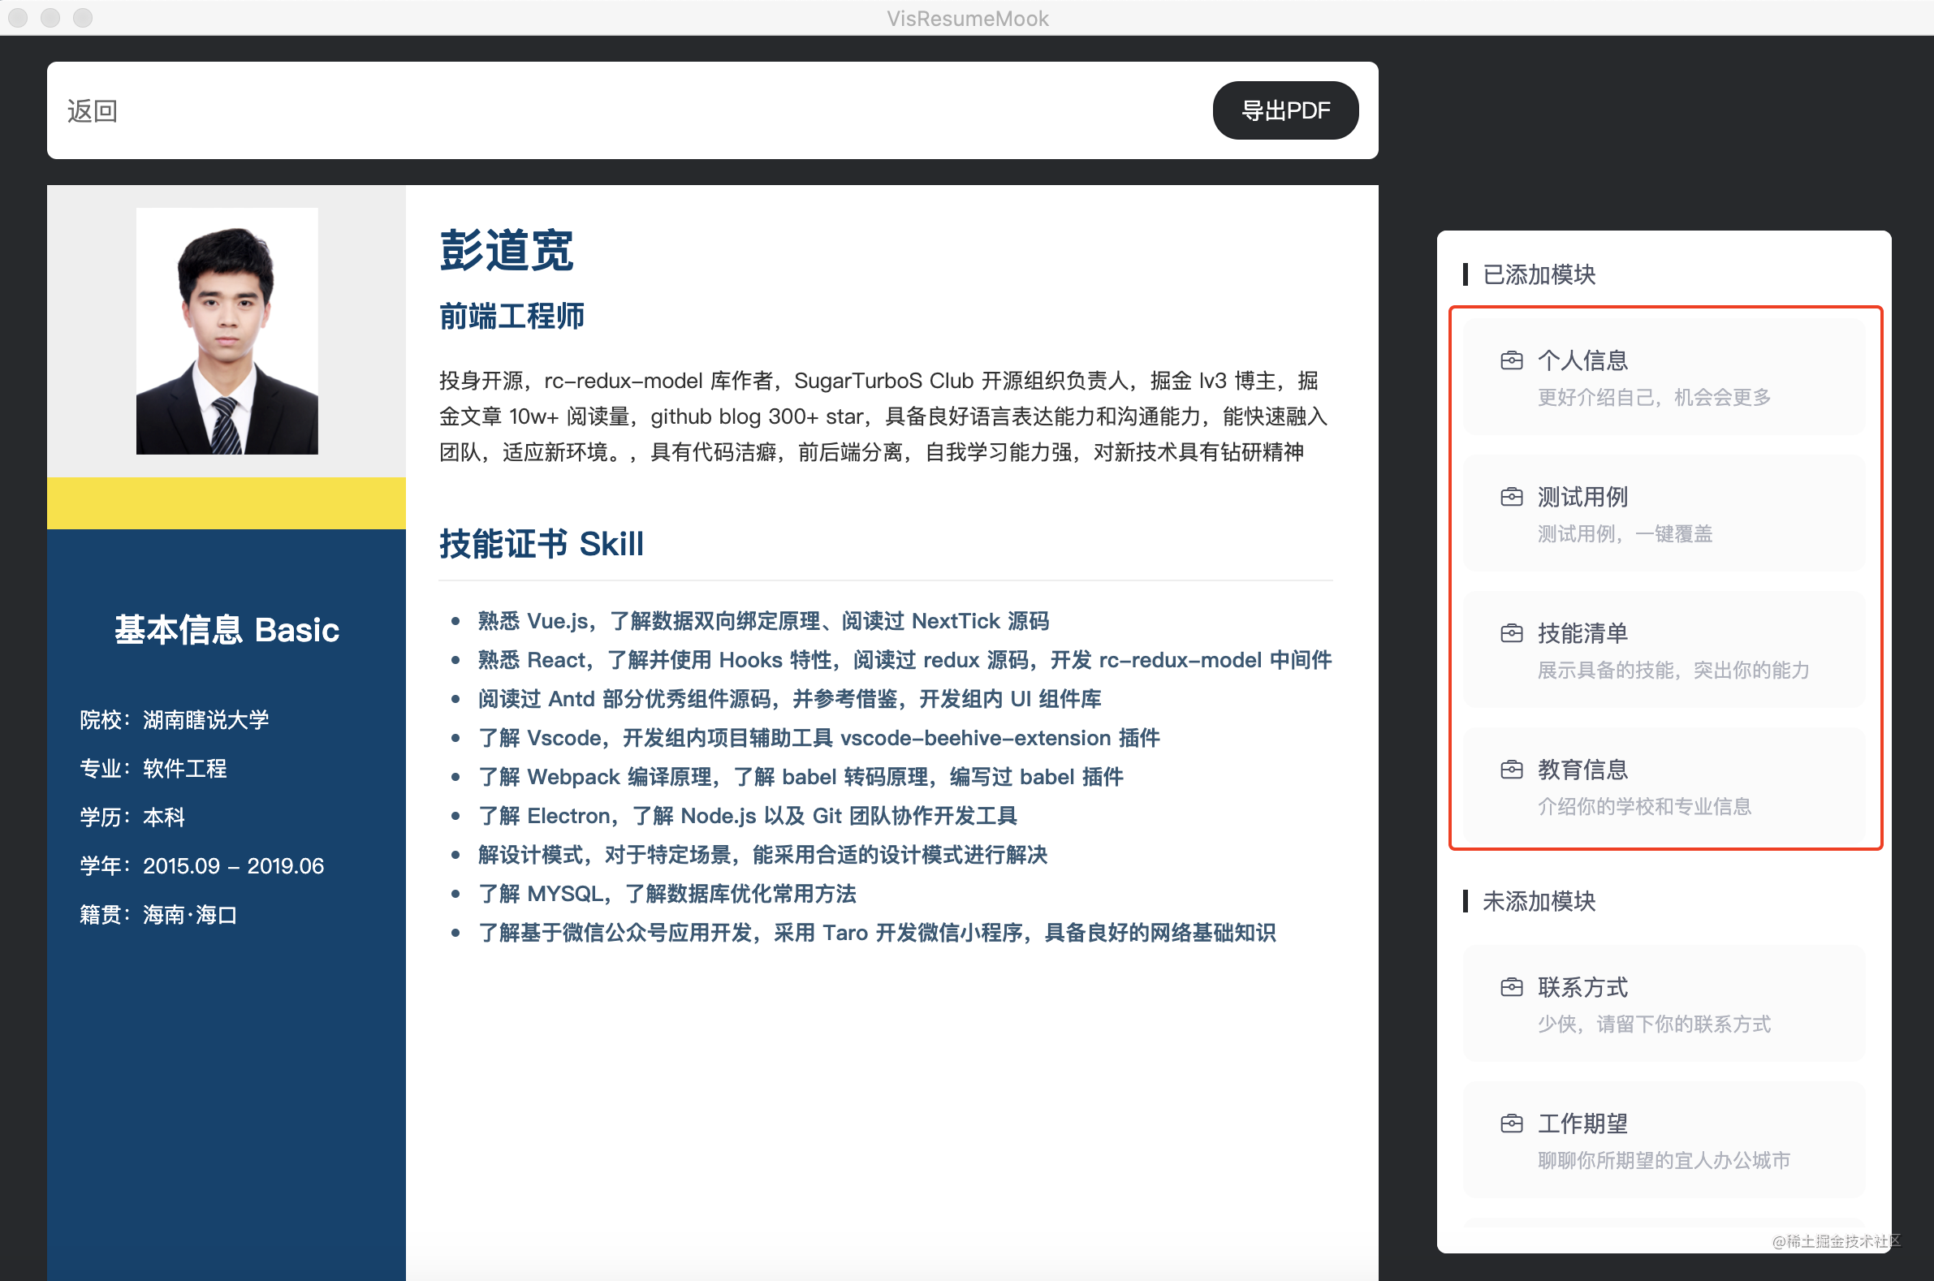Choose the 教育信息 module card

tap(1664, 786)
